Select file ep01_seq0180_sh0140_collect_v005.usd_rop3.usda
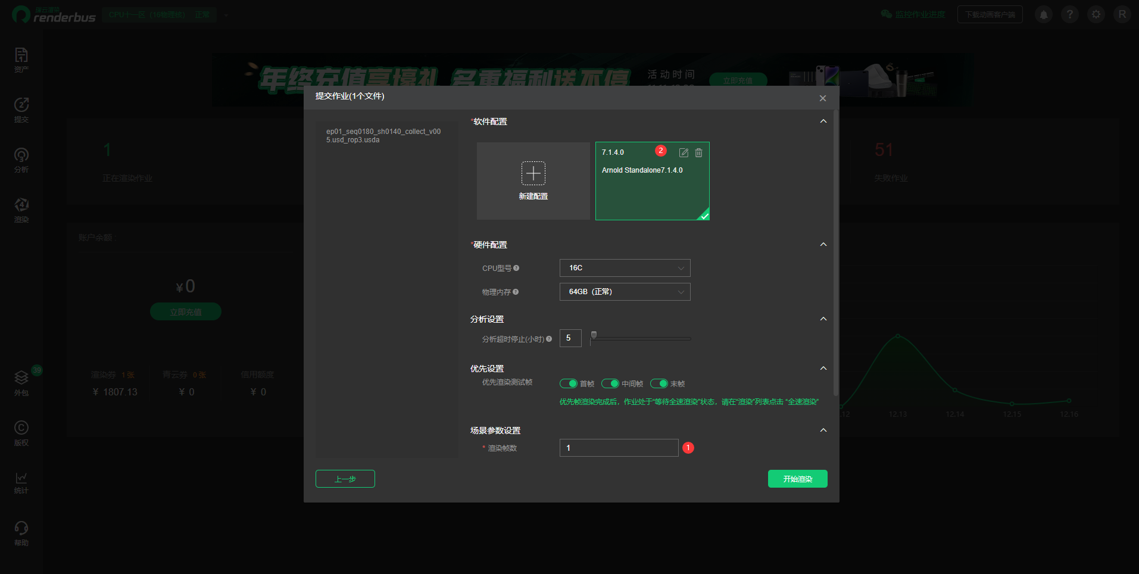 (383, 136)
